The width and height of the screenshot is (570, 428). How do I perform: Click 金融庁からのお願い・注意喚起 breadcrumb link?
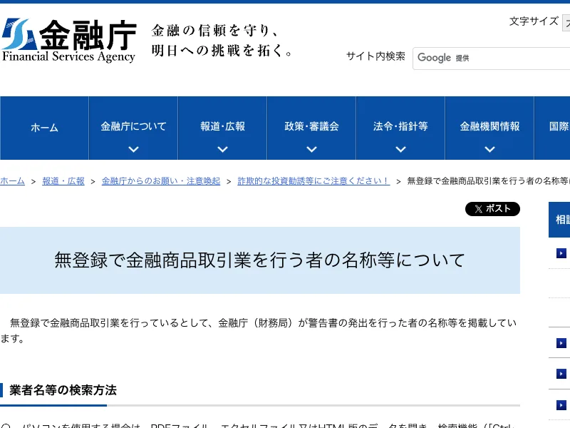pyautogui.click(x=161, y=181)
